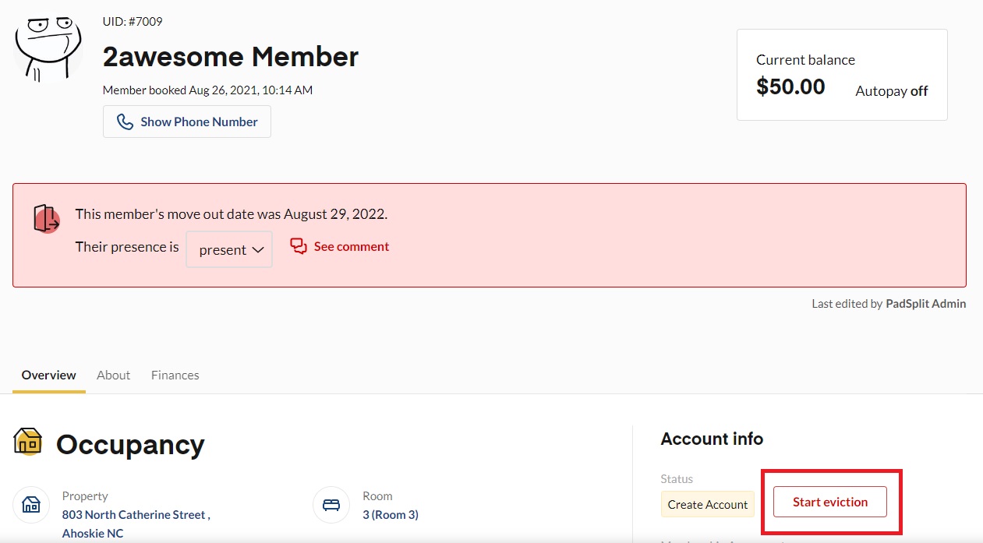Select the $50.00 current balance amount
The height and width of the screenshot is (543, 983).
(790, 86)
